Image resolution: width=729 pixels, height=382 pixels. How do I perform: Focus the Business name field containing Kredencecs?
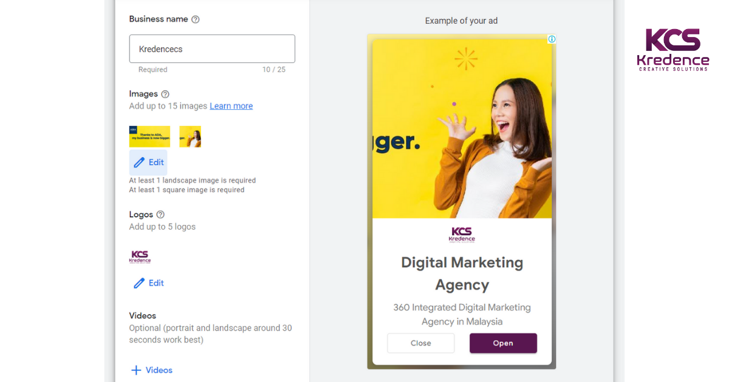pos(212,49)
